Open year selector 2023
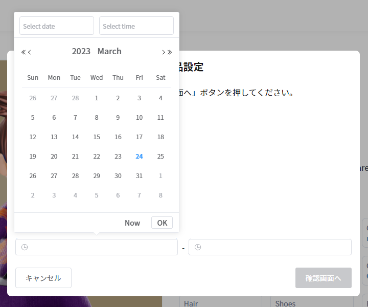 click(81, 51)
